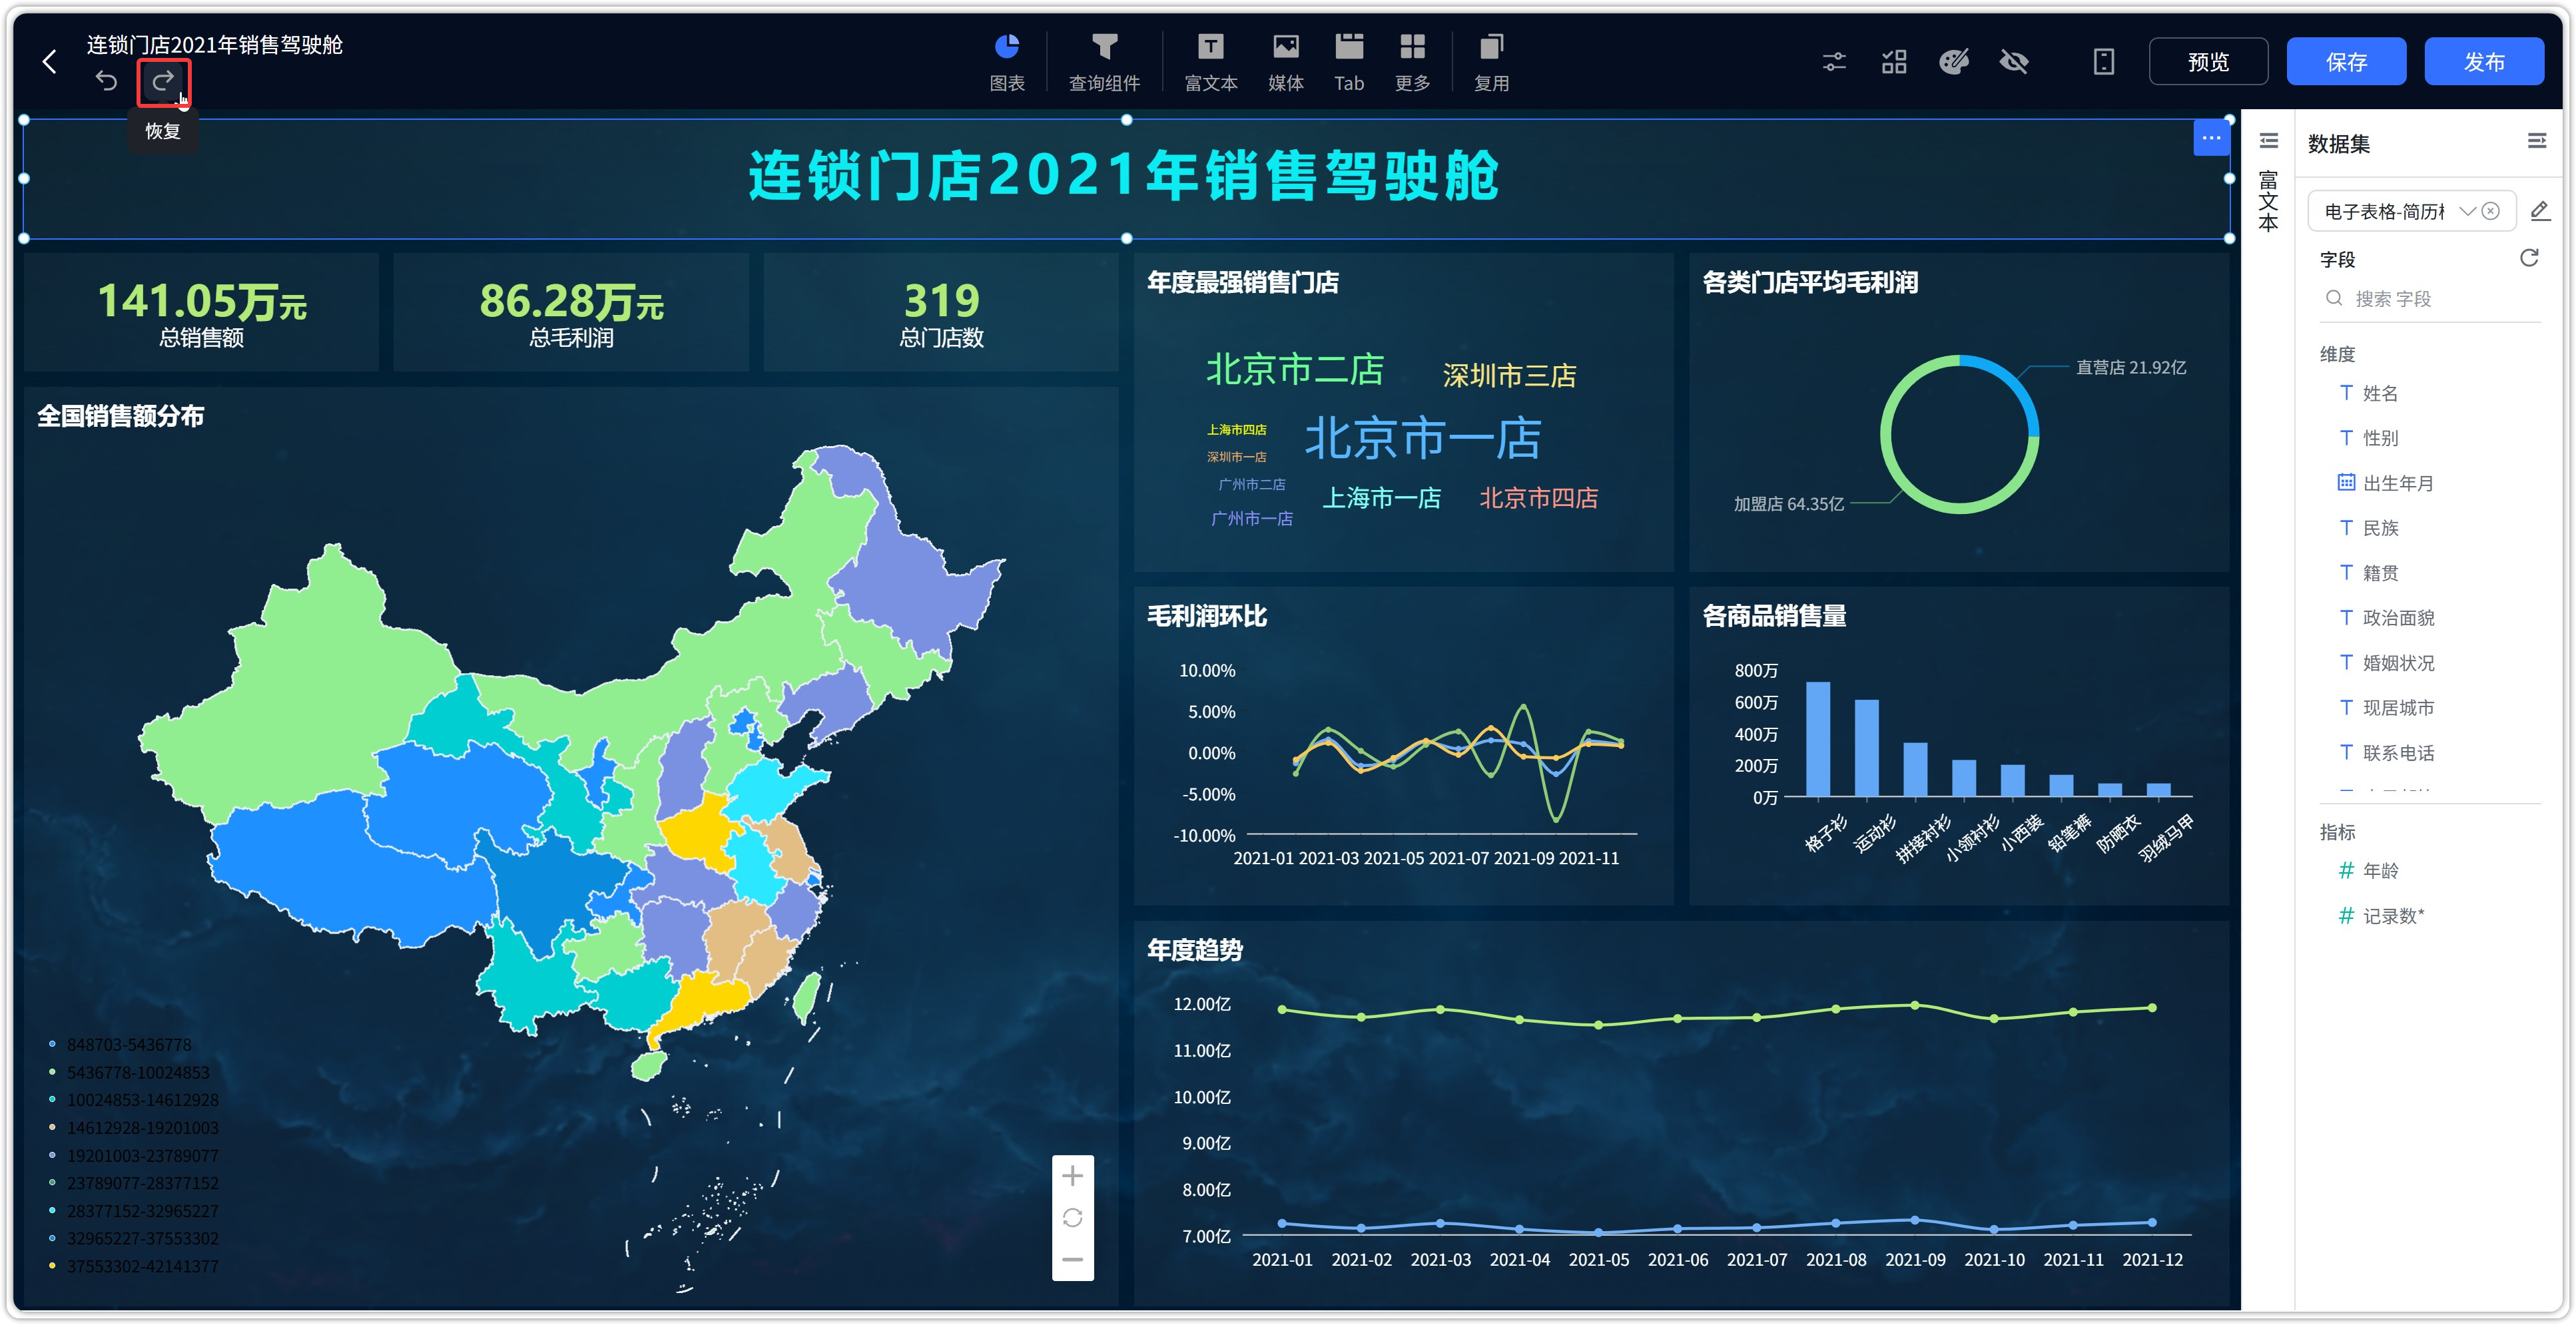Click the 加盟店 64.35亿 donut label

pyautogui.click(x=1788, y=503)
